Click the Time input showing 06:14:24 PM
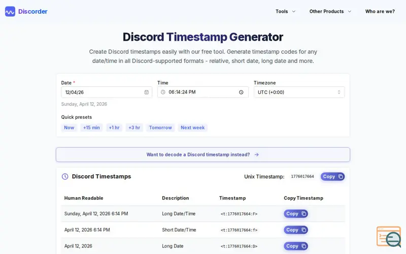This screenshot has width=406, height=254. point(202,92)
